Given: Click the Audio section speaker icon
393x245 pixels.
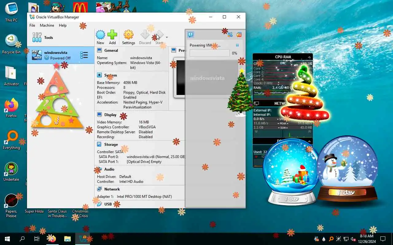Looking at the screenshot, I should 99,169.
